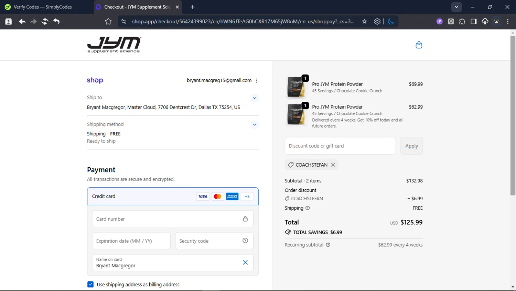Toggle the browser side panel

[474, 21]
